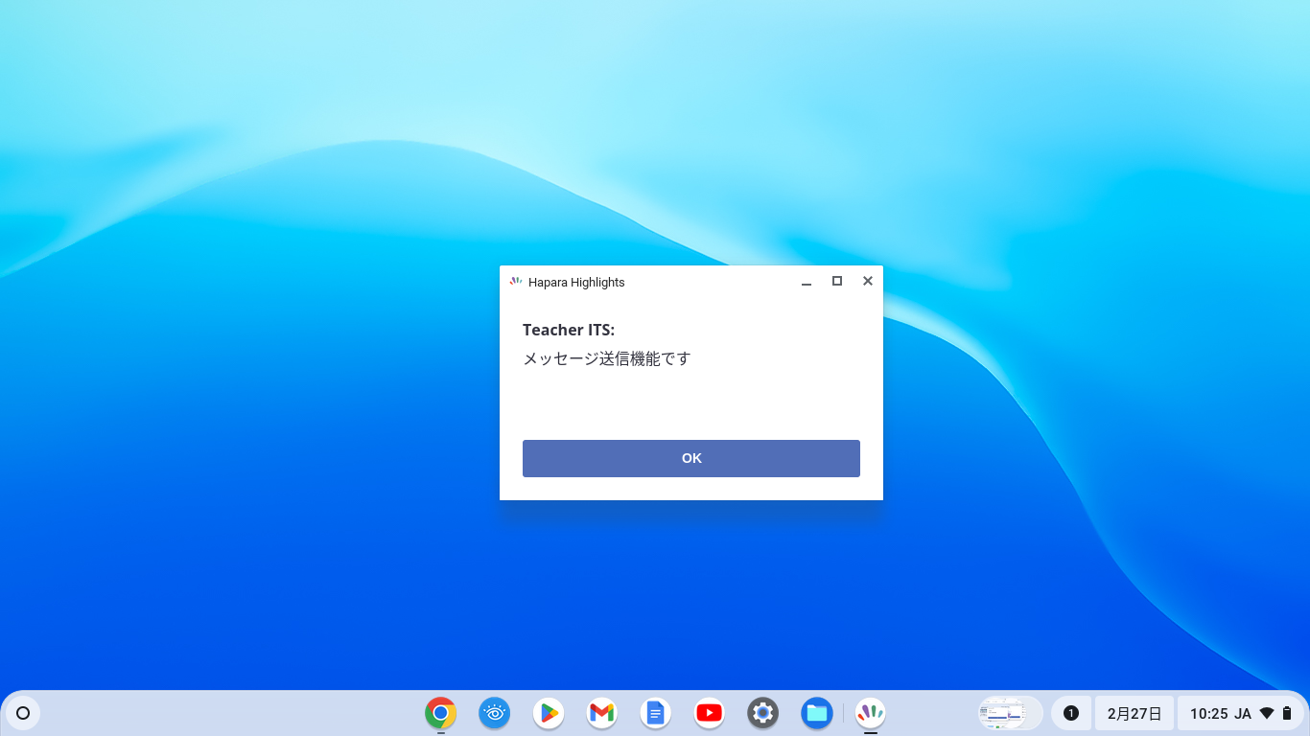This screenshot has width=1310, height=736.
Task: Open Gmail from the shelf
Action: coord(602,713)
